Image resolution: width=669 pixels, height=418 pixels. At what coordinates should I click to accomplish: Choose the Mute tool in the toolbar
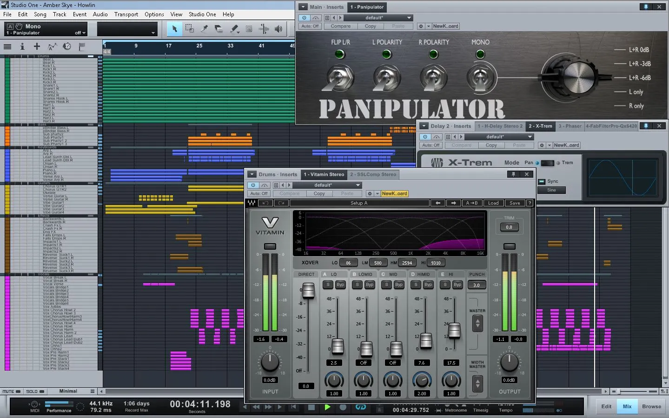coord(249,29)
